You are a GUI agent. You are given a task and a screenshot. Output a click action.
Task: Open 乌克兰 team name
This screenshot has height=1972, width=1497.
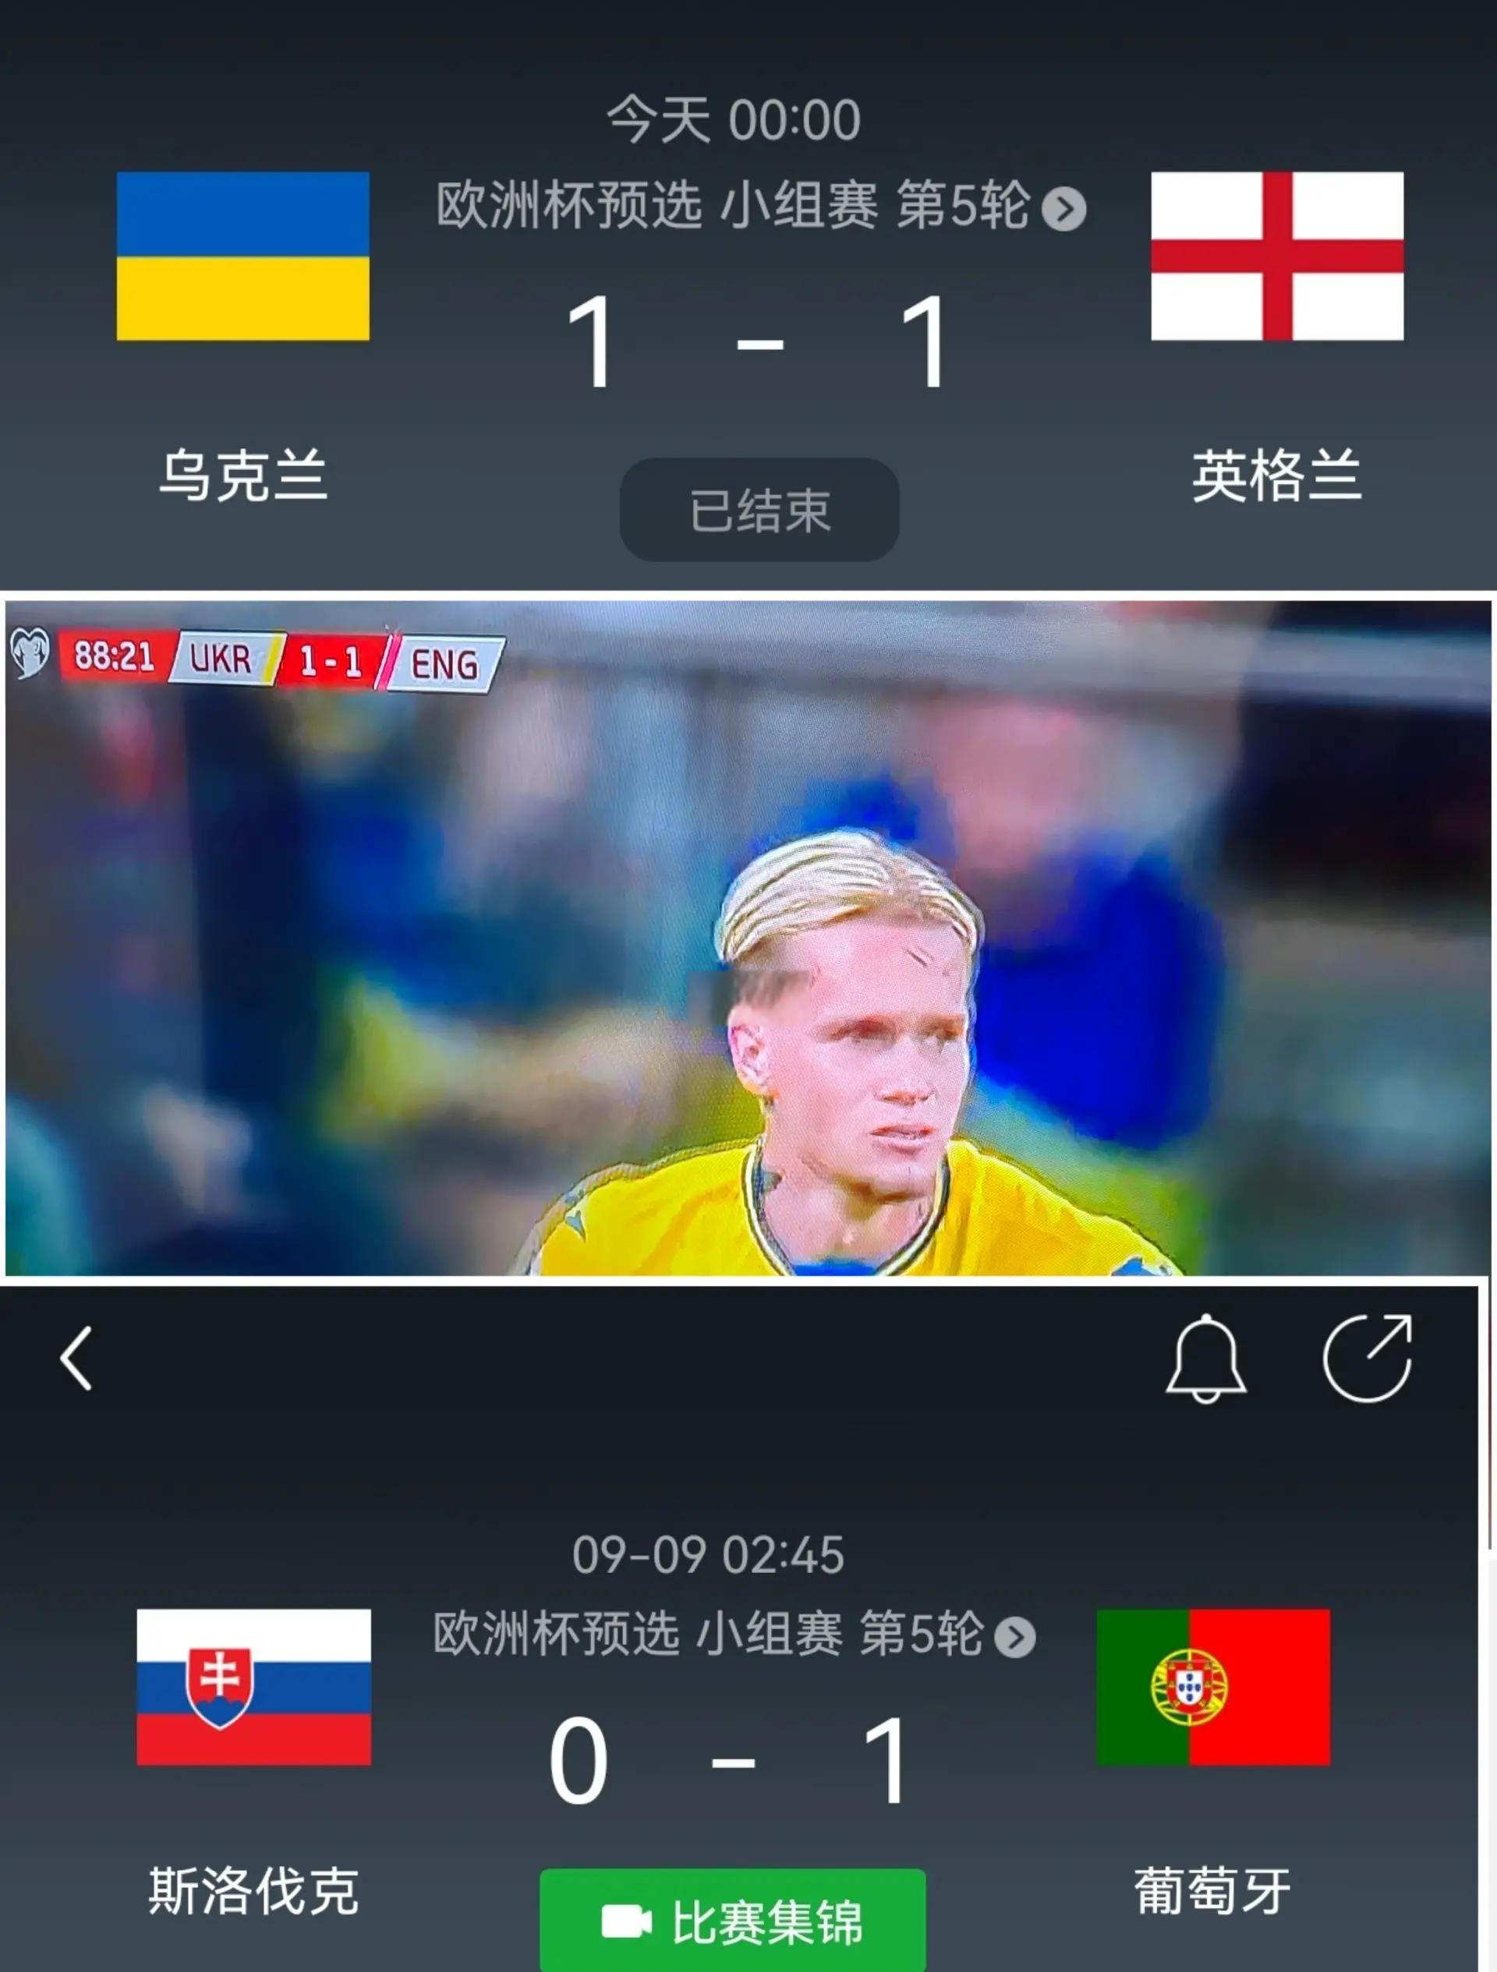click(x=243, y=475)
